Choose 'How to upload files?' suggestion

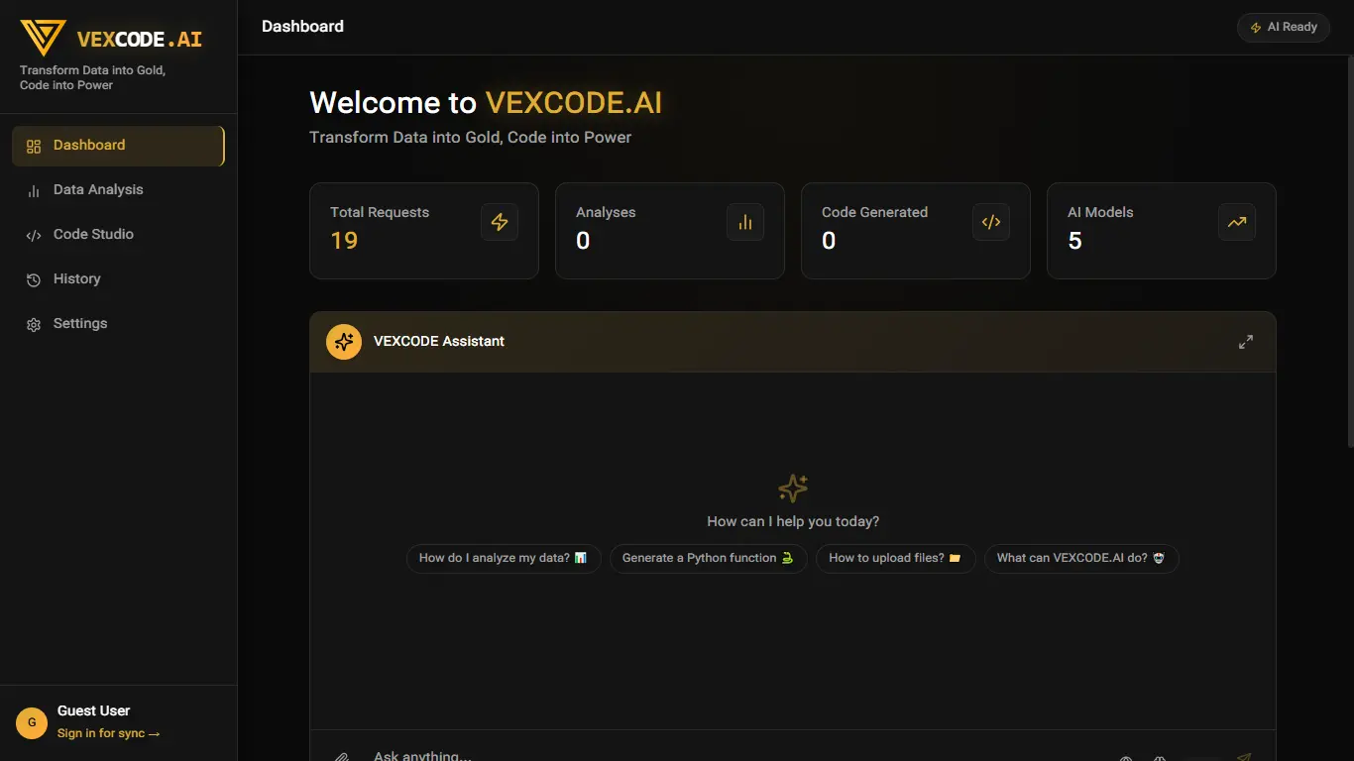point(896,558)
